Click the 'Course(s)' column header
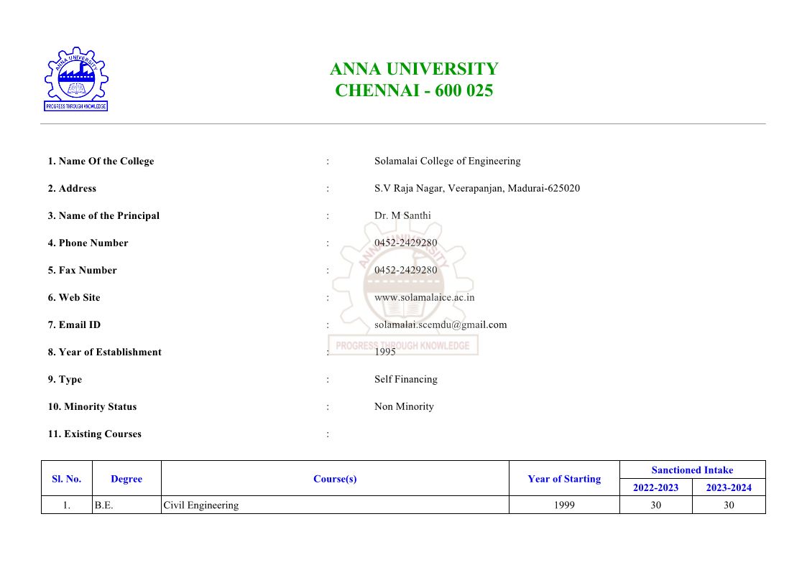 (x=335, y=479)
